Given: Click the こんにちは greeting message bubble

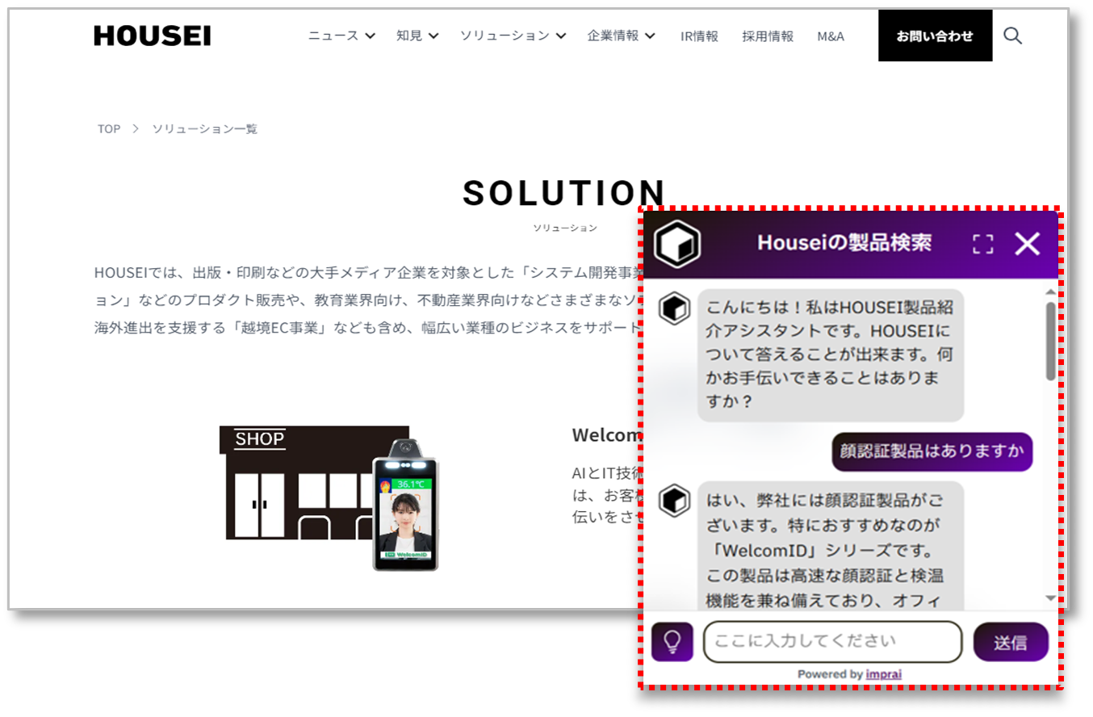Looking at the screenshot, I should coord(831,355).
